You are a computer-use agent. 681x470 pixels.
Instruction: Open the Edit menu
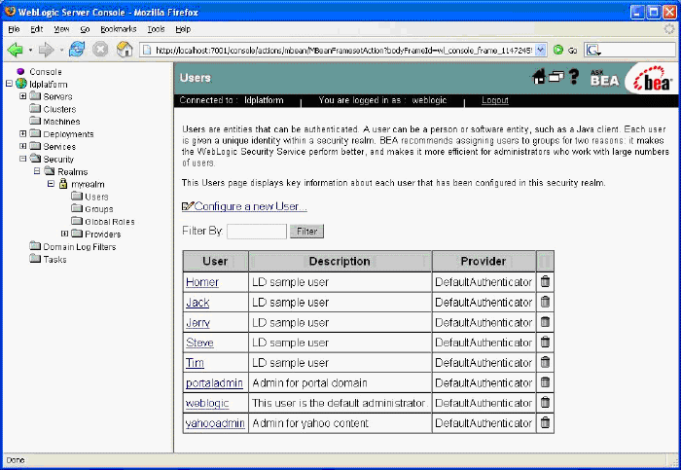pyautogui.click(x=37, y=29)
